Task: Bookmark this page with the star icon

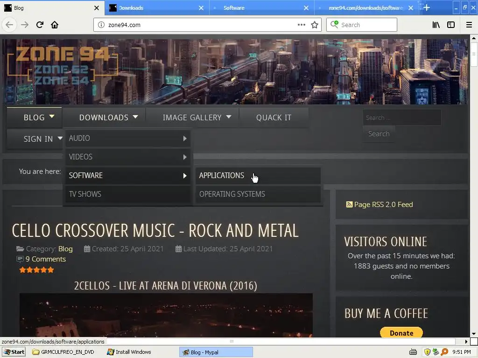Action: click(315, 25)
